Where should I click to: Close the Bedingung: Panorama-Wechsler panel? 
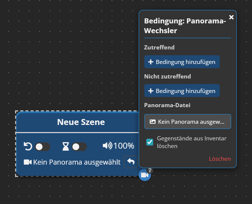(x=232, y=17)
